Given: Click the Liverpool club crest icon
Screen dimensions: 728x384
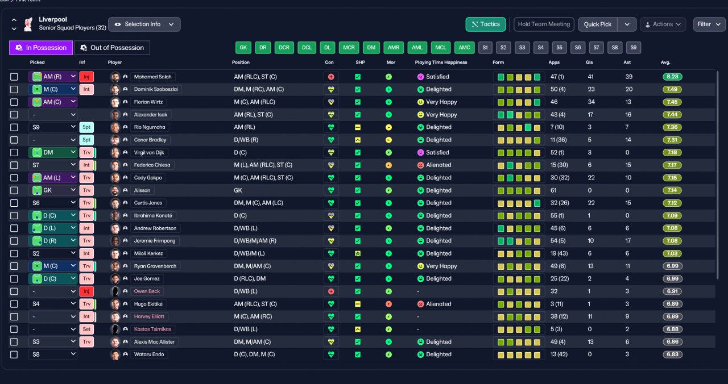Looking at the screenshot, I should pos(28,24).
